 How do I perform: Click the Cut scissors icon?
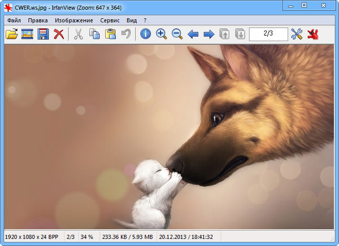click(79, 34)
